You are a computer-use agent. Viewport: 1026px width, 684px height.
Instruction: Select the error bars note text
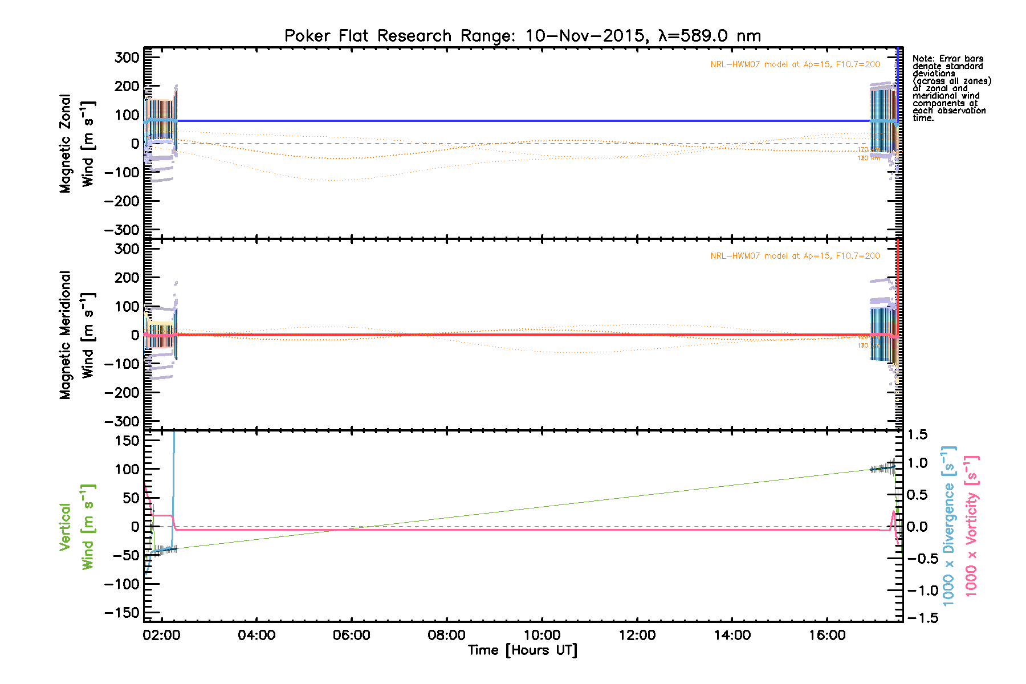tap(951, 88)
